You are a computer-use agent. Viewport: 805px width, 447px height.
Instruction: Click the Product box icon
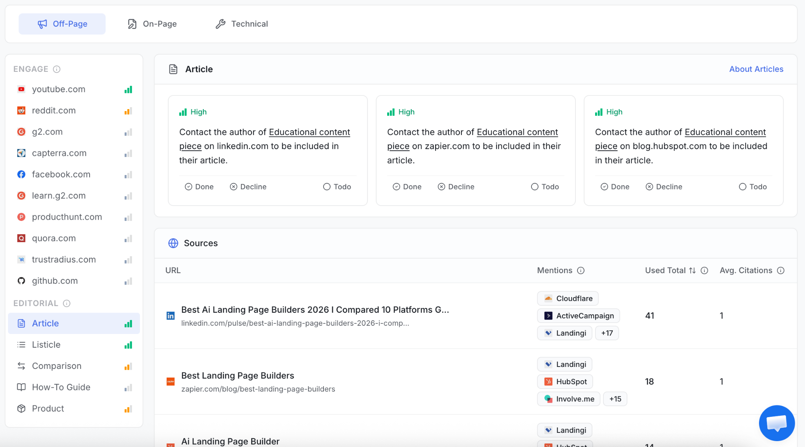tap(21, 409)
